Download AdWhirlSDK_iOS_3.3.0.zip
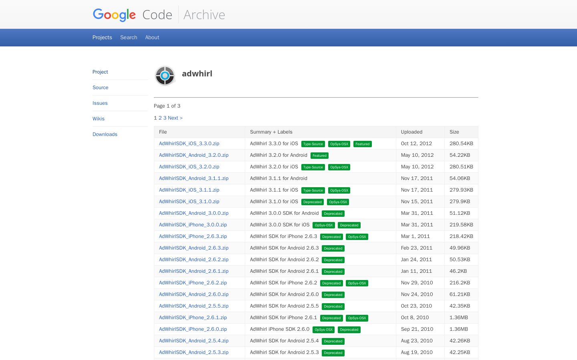The image size is (577, 360). (x=189, y=144)
